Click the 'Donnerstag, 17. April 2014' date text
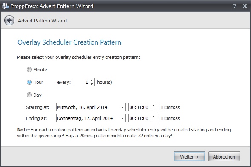Viewport: 251px width, 167px height. click(x=85, y=118)
